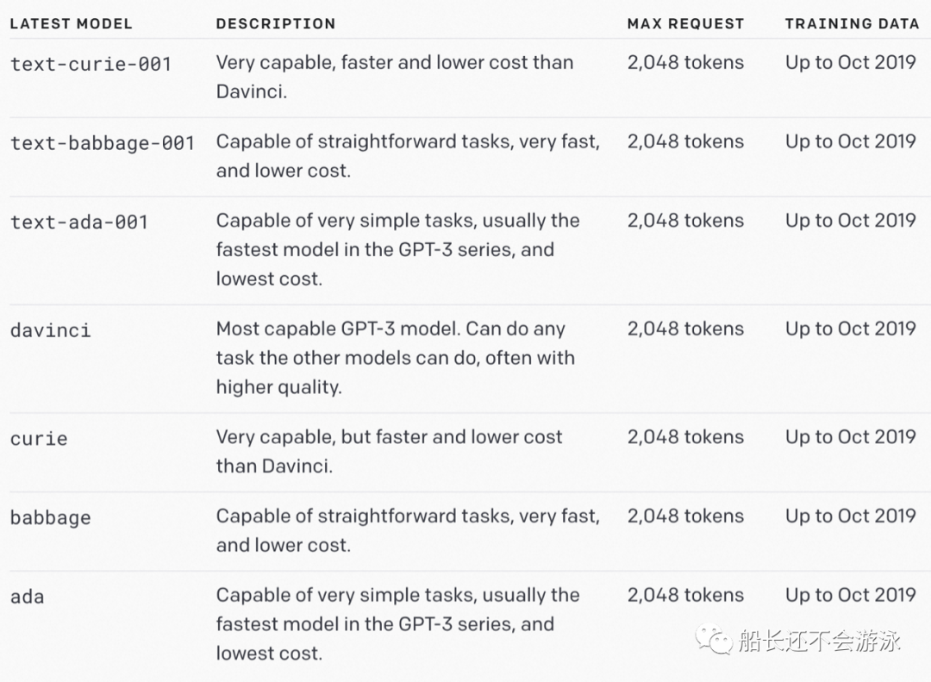The image size is (931, 682).
Task: Select the curie model name
Action: pos(39,439)
